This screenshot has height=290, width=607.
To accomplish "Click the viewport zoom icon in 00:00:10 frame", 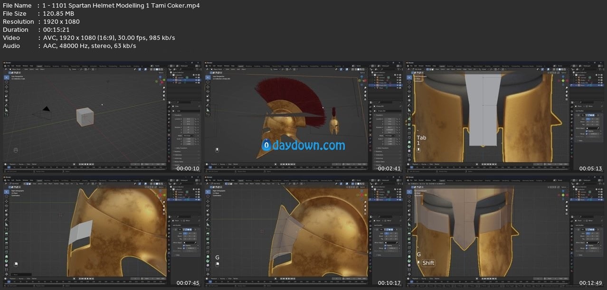I will [164, 88].
